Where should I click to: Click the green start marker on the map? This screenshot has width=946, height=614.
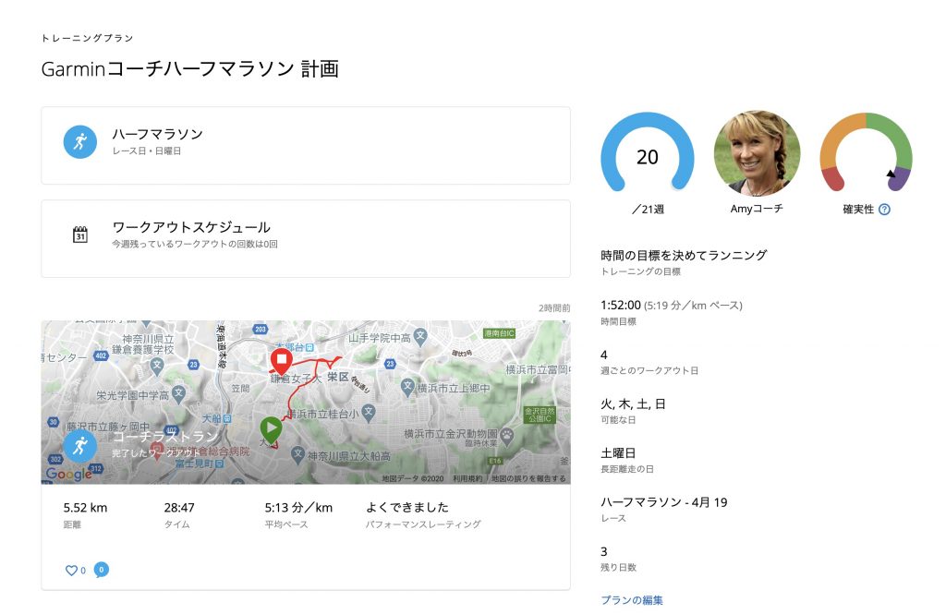271,430
